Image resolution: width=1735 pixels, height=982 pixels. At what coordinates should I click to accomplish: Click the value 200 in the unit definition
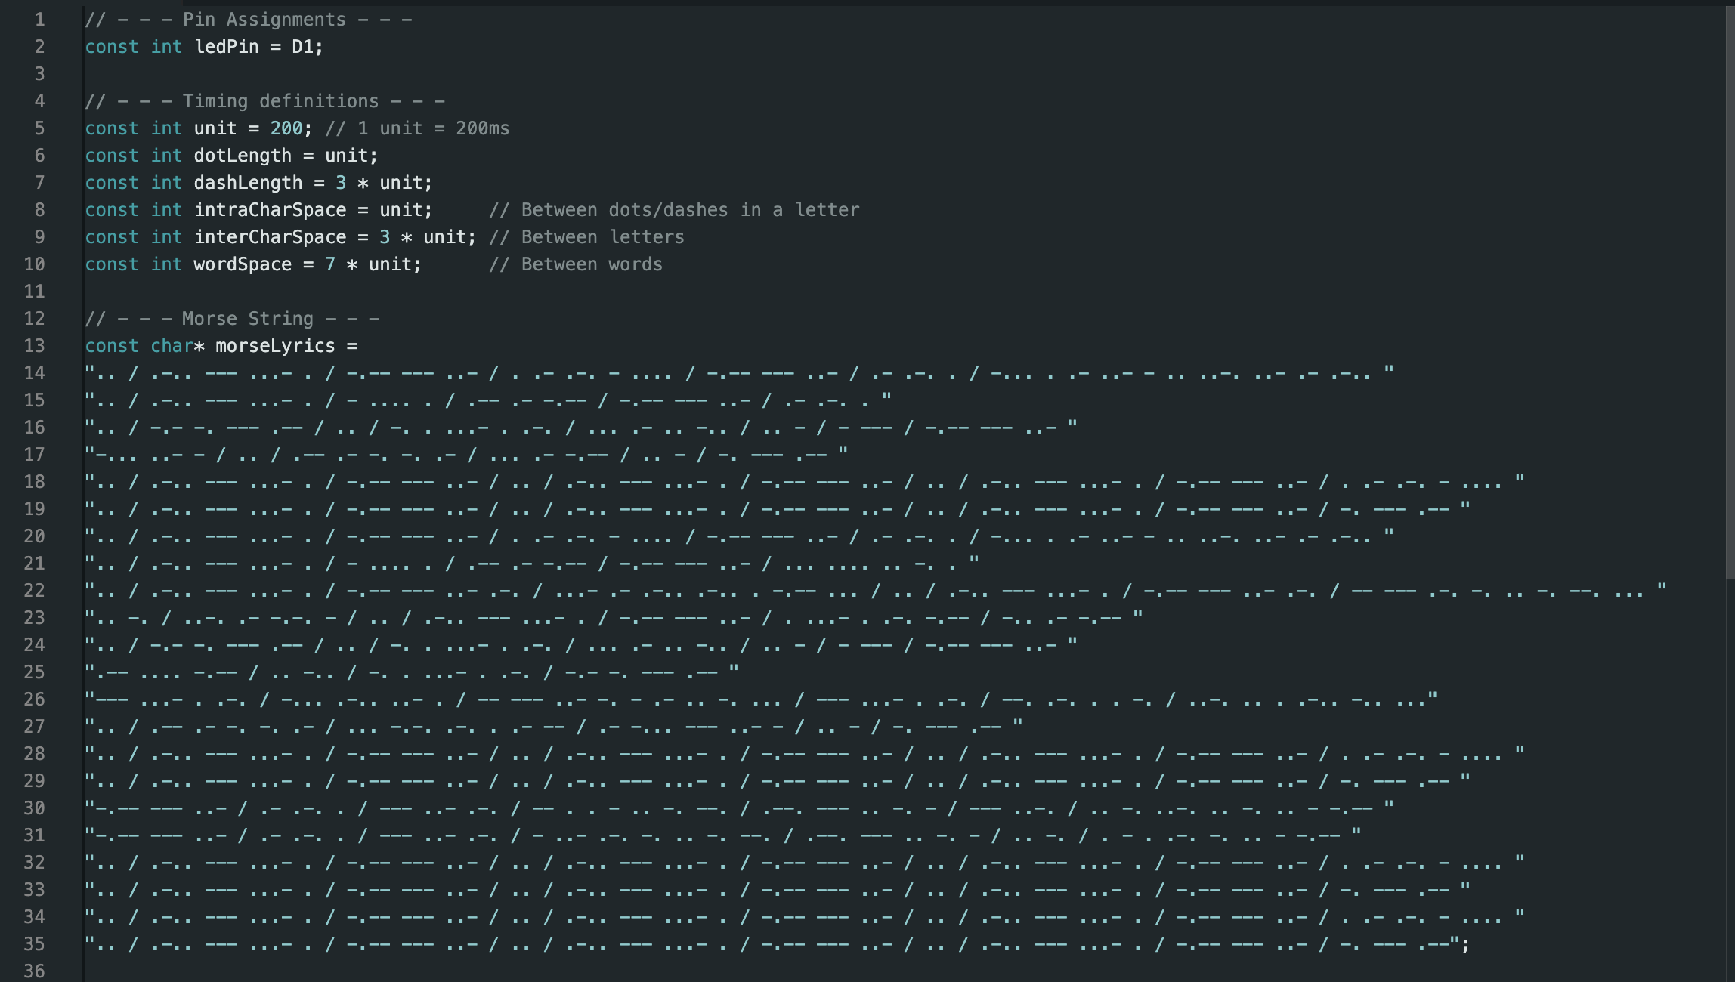286,128
